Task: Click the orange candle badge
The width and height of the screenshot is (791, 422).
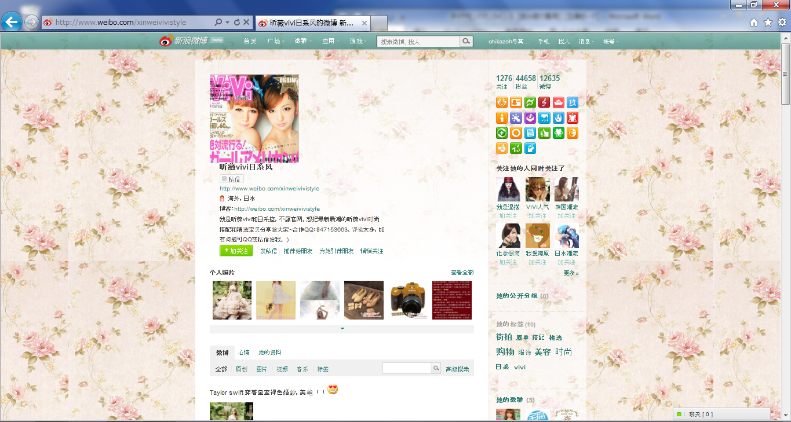Action: point(502,118)
